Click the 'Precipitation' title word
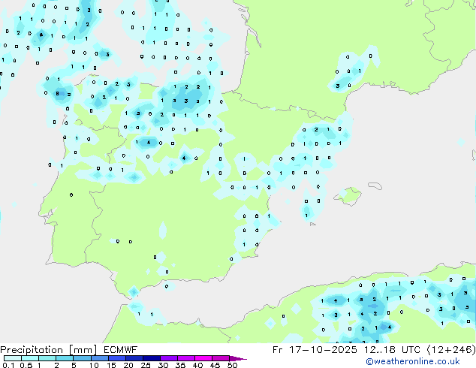The height and width of the screenshot is (368, 476). (x=32, y=350)
